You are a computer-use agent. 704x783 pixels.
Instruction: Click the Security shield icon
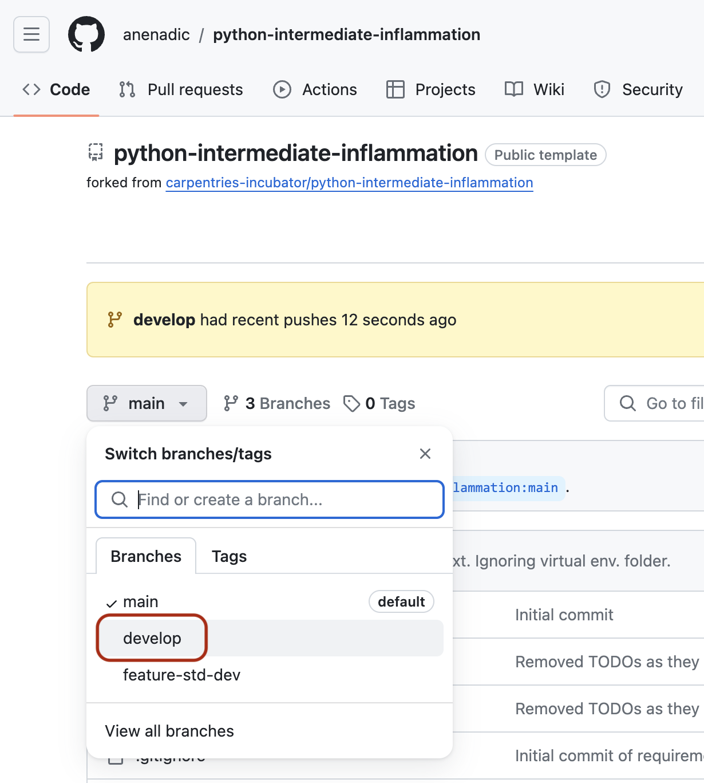point(602,89)
